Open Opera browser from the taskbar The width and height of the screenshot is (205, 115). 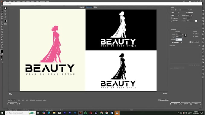(91, 113)
